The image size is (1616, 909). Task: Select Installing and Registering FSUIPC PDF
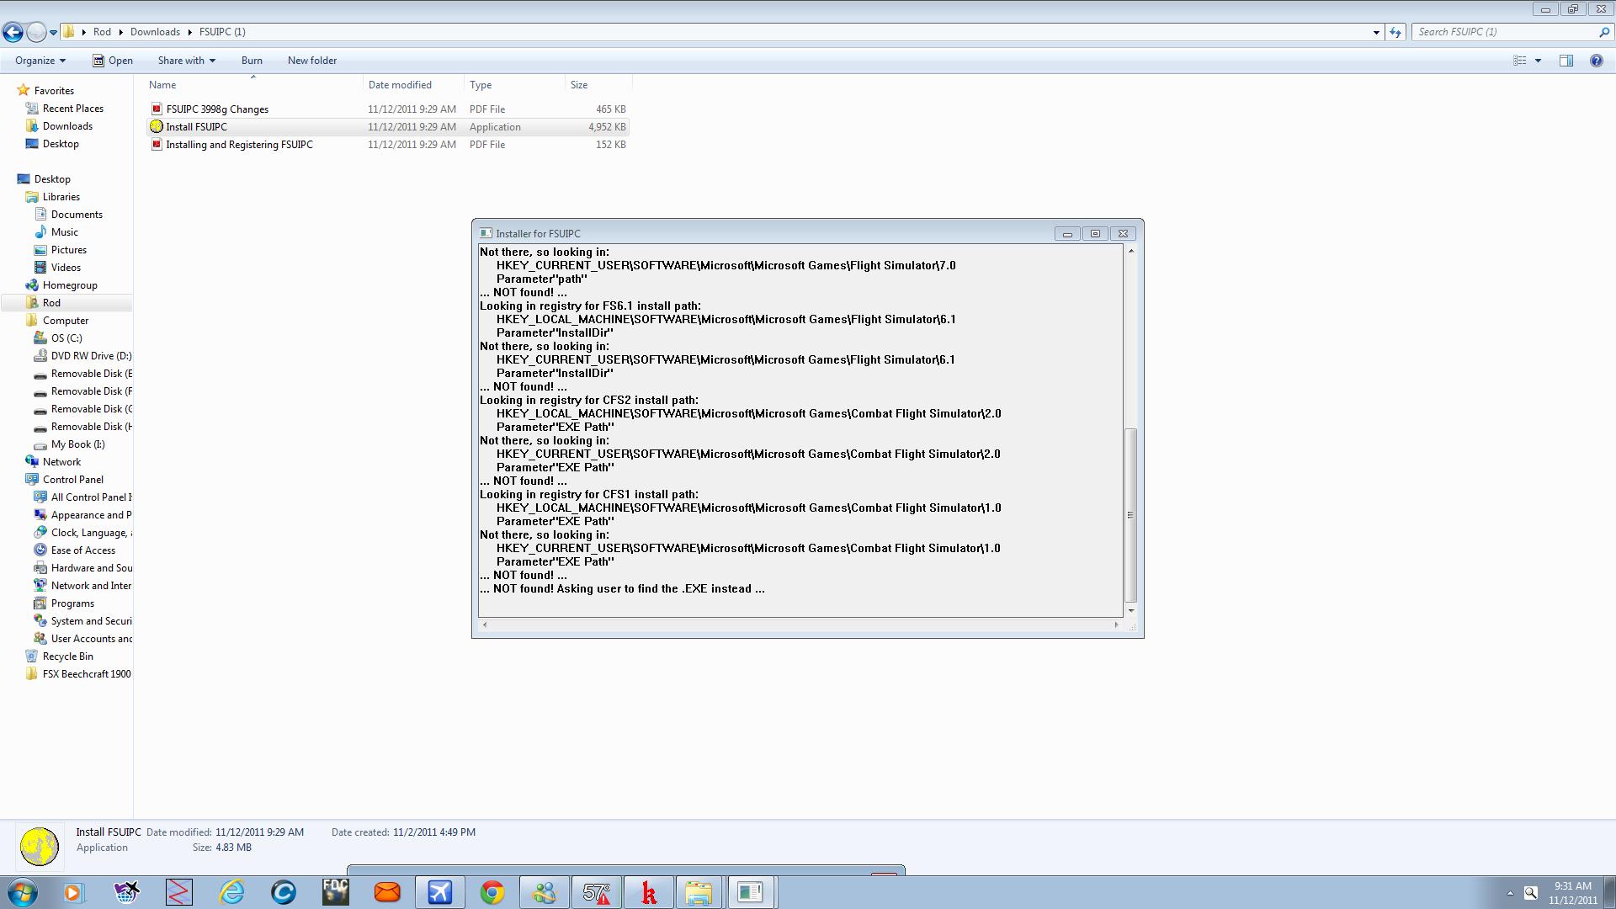tap(239, 145)
